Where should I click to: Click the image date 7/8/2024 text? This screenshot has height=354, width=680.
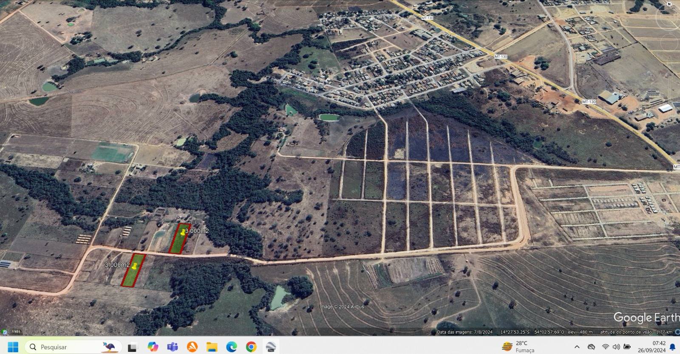[x=465, y=332]
